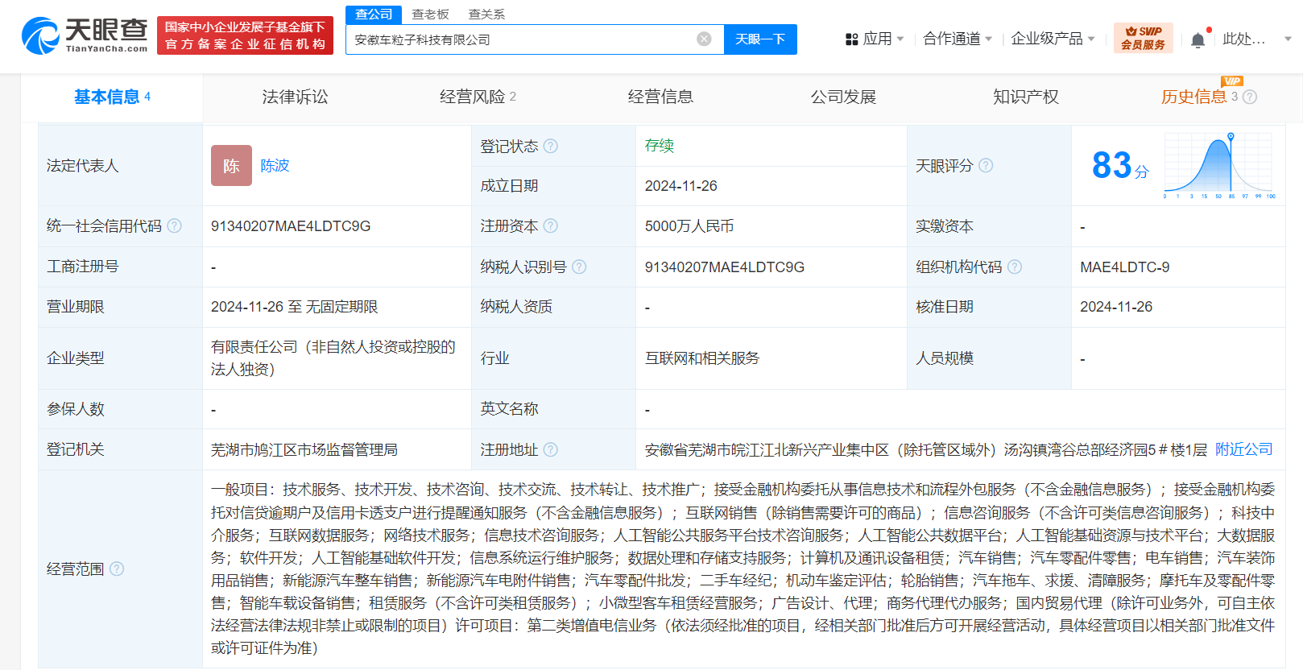
Task: Click help icon next to 统一社会信用代码
Action: tap(174, 226)
